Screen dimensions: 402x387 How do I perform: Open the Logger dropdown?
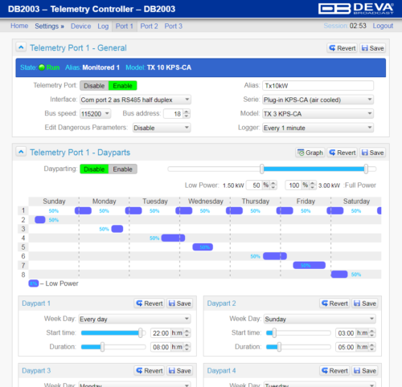click(318, 128)
